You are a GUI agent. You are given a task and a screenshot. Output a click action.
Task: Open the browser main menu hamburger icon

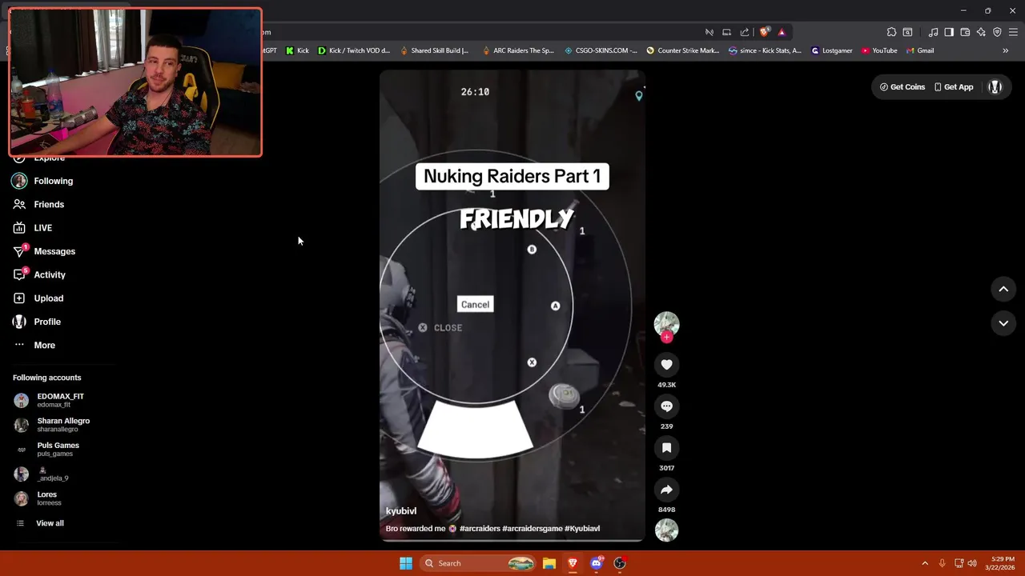pos(1013,32)
